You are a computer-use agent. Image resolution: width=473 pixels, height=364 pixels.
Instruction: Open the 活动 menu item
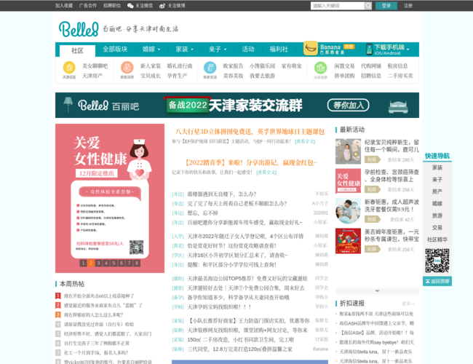248,50
